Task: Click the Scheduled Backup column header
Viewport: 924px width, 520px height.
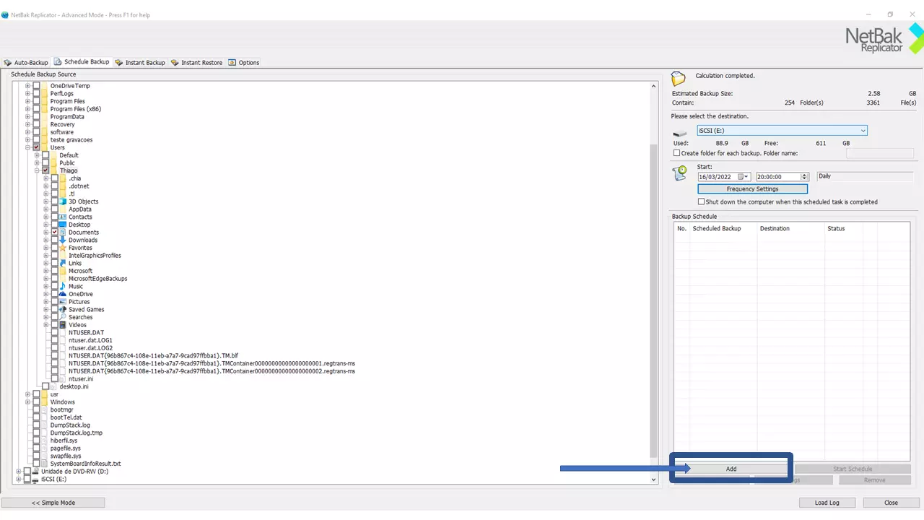Action: (x=723, y=228)
